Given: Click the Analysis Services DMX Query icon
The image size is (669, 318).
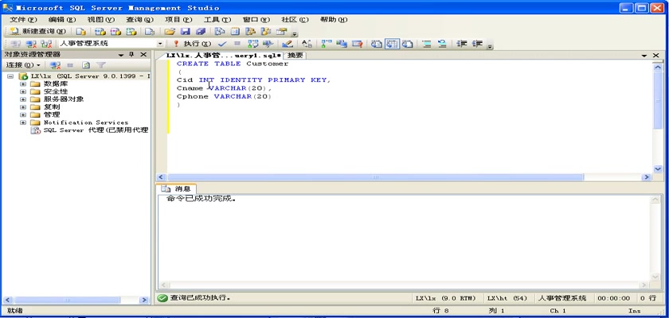Looking at the screenshot, I should (x=115, y=32).
